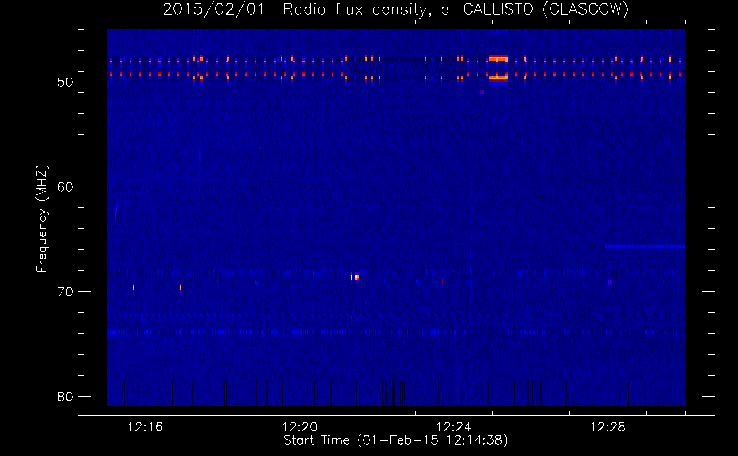Click the 80 frequency tick label
Image resolution: width=738 pixels, height=456 pixels.
(65, 397)
